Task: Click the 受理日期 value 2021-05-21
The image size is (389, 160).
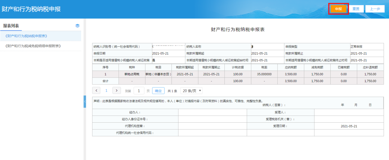Action: coord(349,126)
